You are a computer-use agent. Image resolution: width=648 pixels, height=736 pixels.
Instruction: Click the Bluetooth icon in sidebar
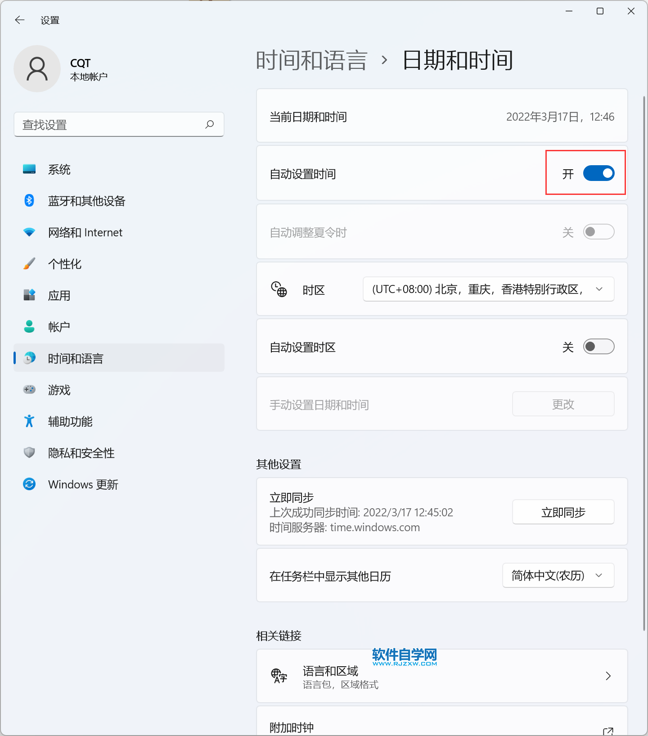29,200
